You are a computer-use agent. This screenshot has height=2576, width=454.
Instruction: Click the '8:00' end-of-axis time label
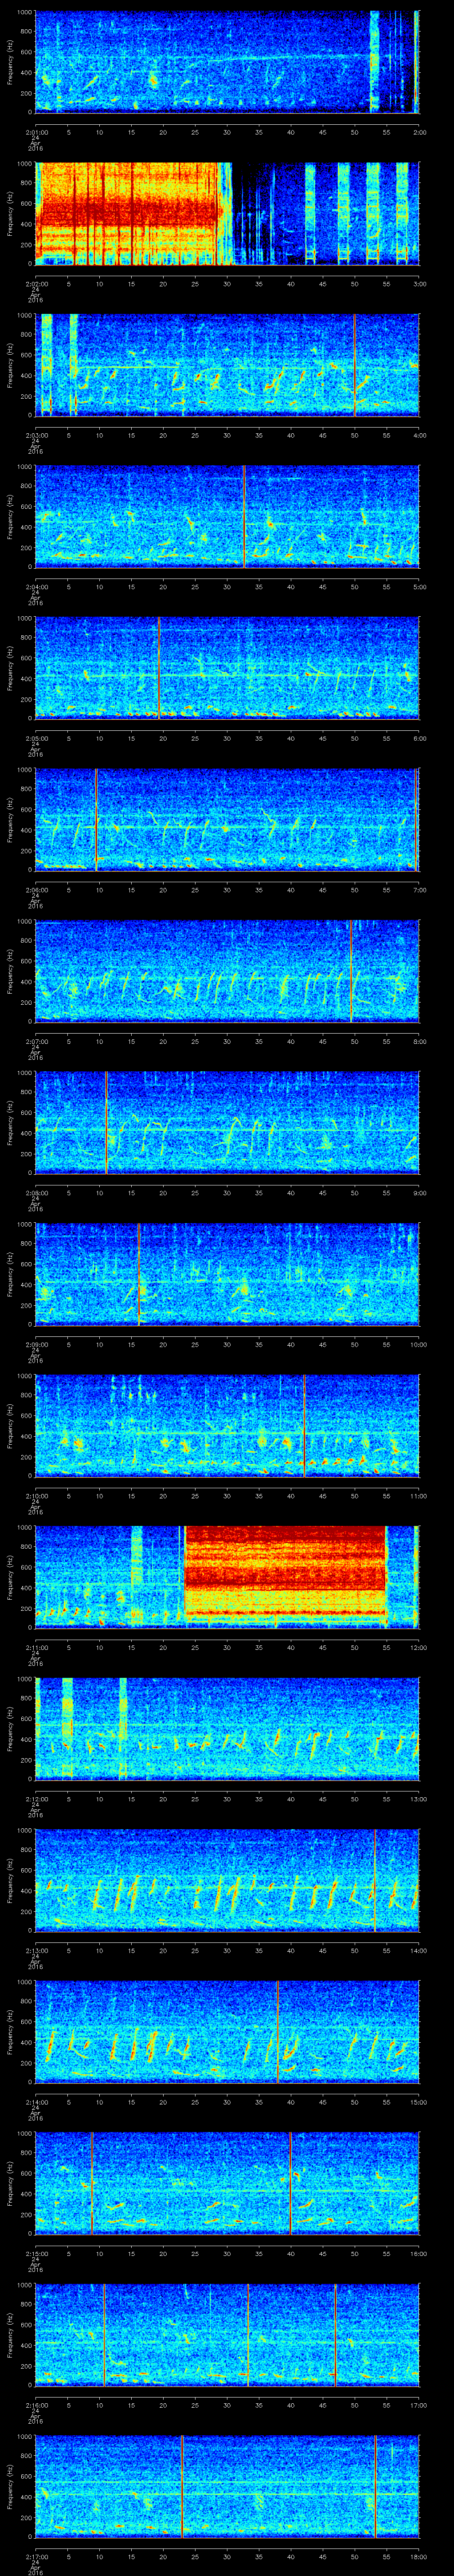pos(419,1041)
